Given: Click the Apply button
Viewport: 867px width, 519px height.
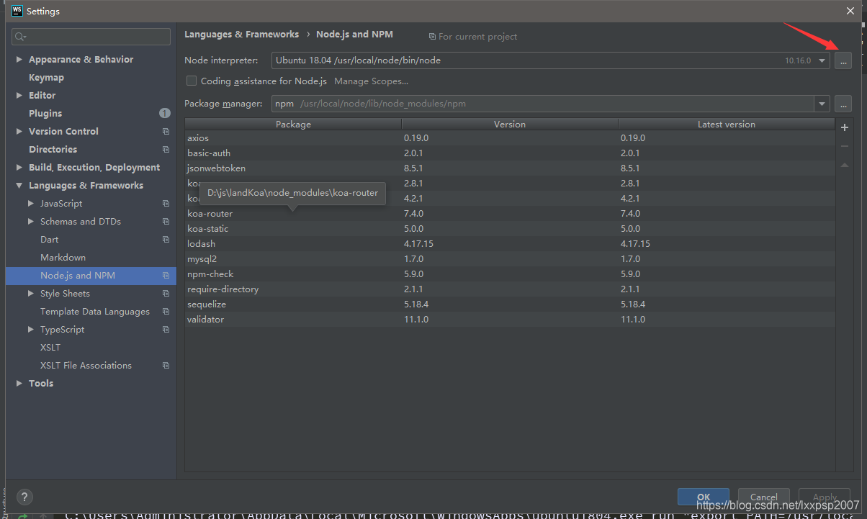Looking at the screenshot, I should pos(825,497).
